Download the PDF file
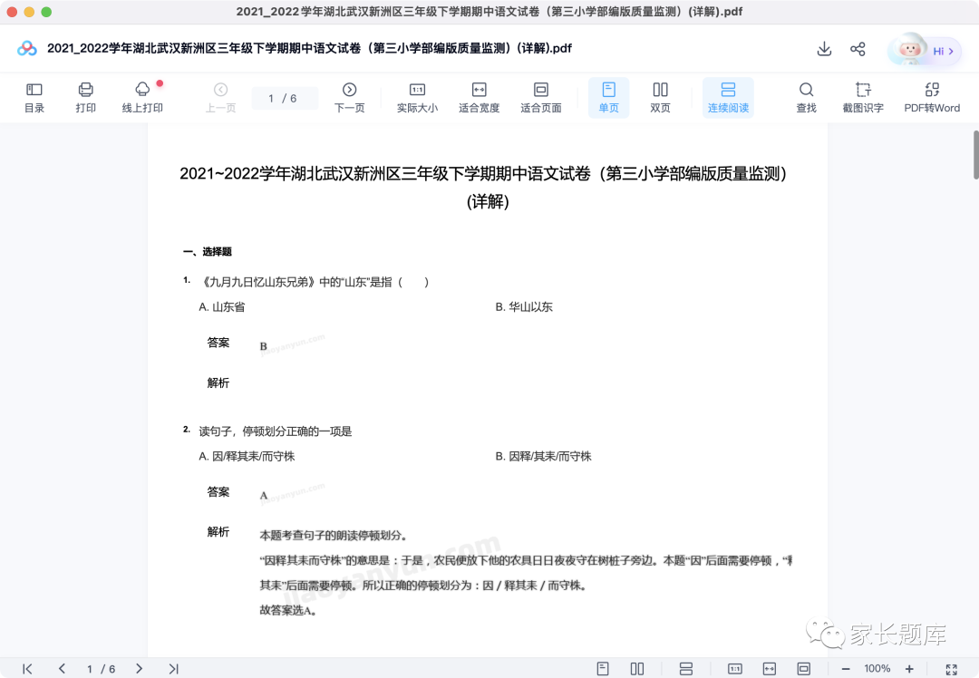Image resolution: width=979 pixels, height=678 pixels. pos(824,49)
